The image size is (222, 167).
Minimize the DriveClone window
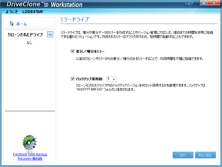(203, 3)
